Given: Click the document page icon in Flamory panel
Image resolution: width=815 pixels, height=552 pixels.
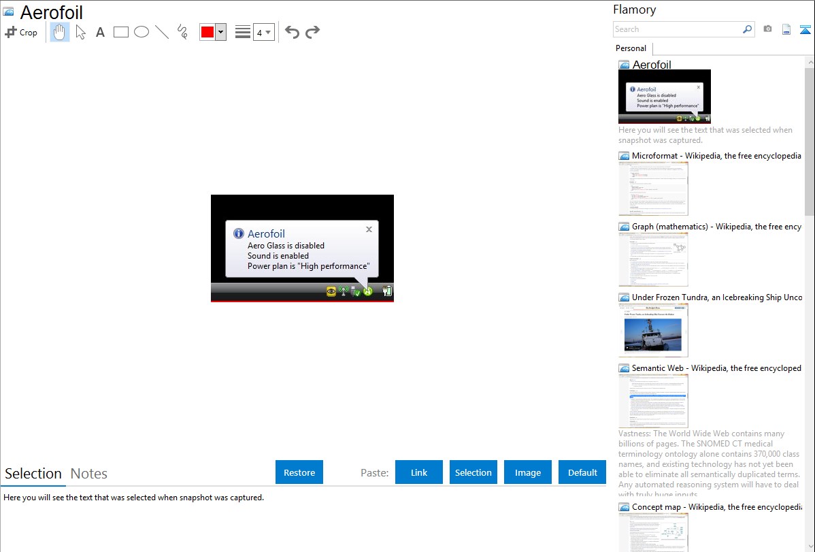Looking at the screenshot, I should coord(786,29).
